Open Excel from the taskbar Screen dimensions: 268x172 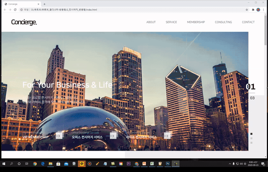tap(152, 164)
